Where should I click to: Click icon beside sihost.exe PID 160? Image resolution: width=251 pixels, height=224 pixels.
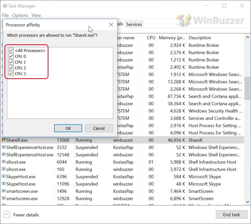(4, 169)
